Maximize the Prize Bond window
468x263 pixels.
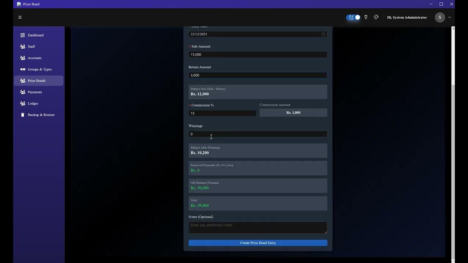tap(441, 4)
